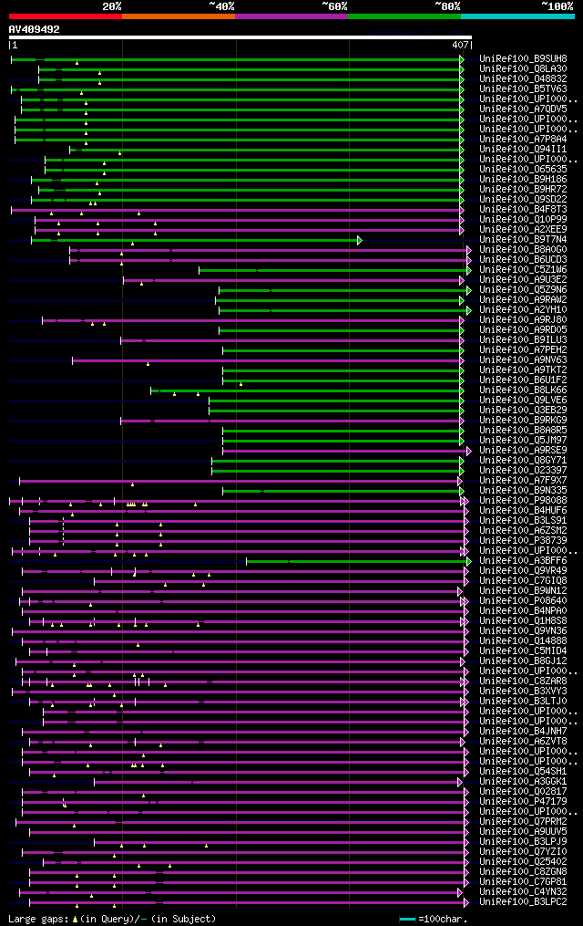
Task: Click the UniRef100_P98088 entry
Action: (523, 501)
